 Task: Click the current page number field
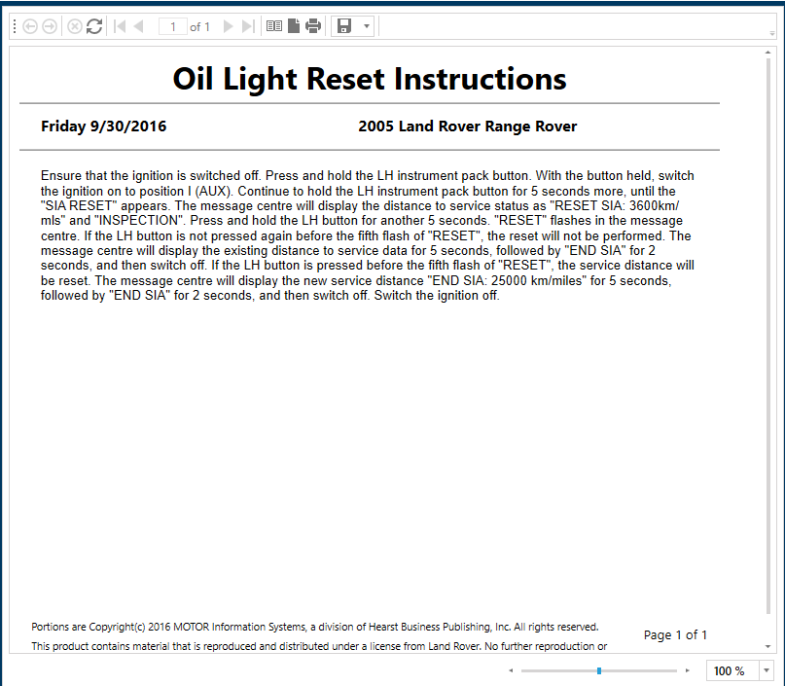point(173,26)
